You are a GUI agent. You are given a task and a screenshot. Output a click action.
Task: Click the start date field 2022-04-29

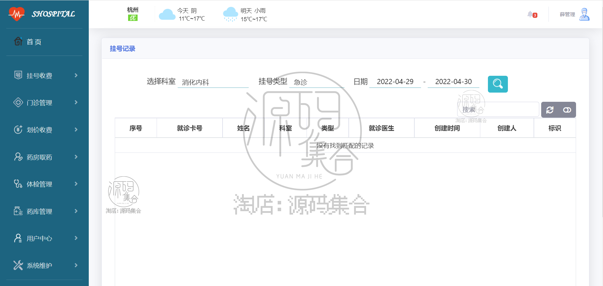395,82
